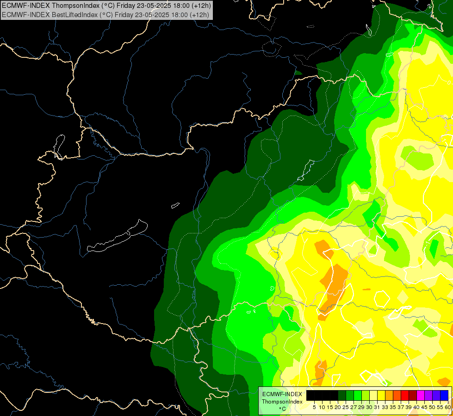Click the °C unit label in legend
Image resolution: width=453 pixels, height=416 pixels.
[x=283, y=409]
